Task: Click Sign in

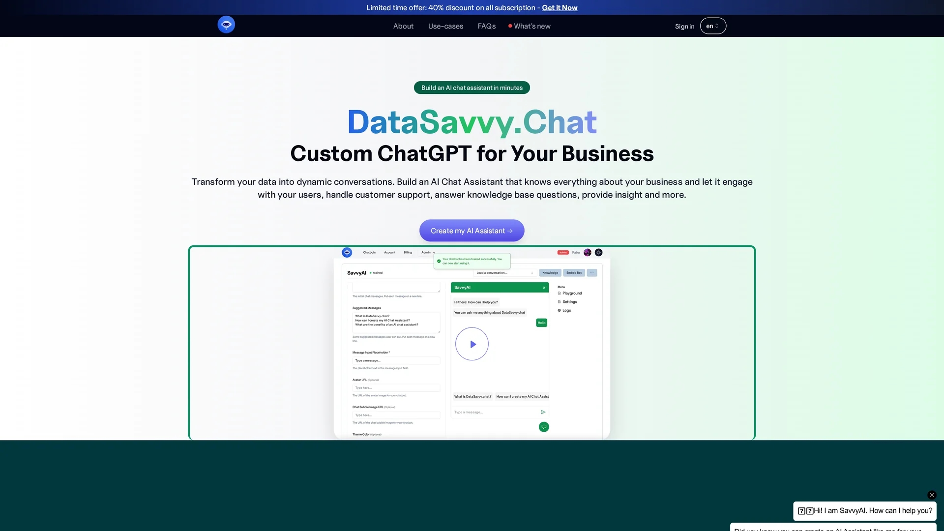Action: [x=684, y=26]
